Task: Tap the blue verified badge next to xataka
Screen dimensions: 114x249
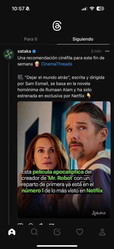Action: point(34,51)
